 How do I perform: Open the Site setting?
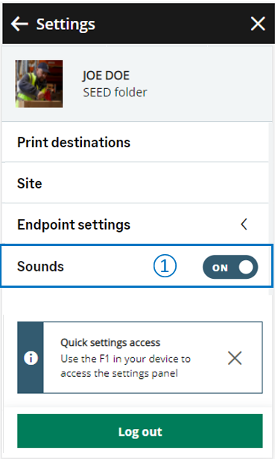[x=135, y=183]
